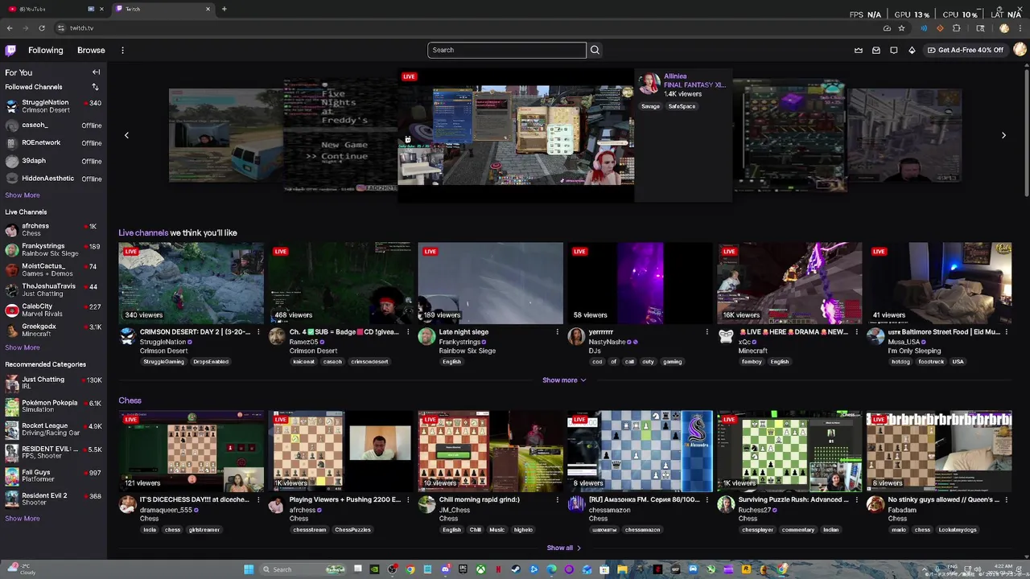Open Discord from the taskbar

[445, 569]
